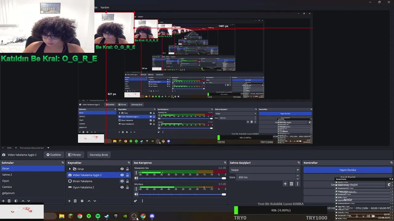Viewport: 394px width, 221px height.
Task: Toggle visibility of Oyun Yakalama 2
Action: point(122,187)
